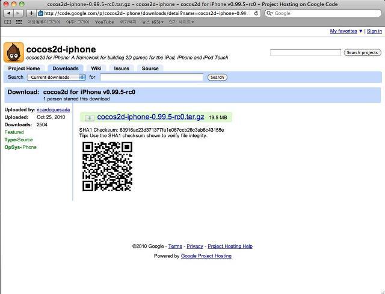Open the Terms link in footer
This screenshot has height=294, width=385.
[175, 246]
